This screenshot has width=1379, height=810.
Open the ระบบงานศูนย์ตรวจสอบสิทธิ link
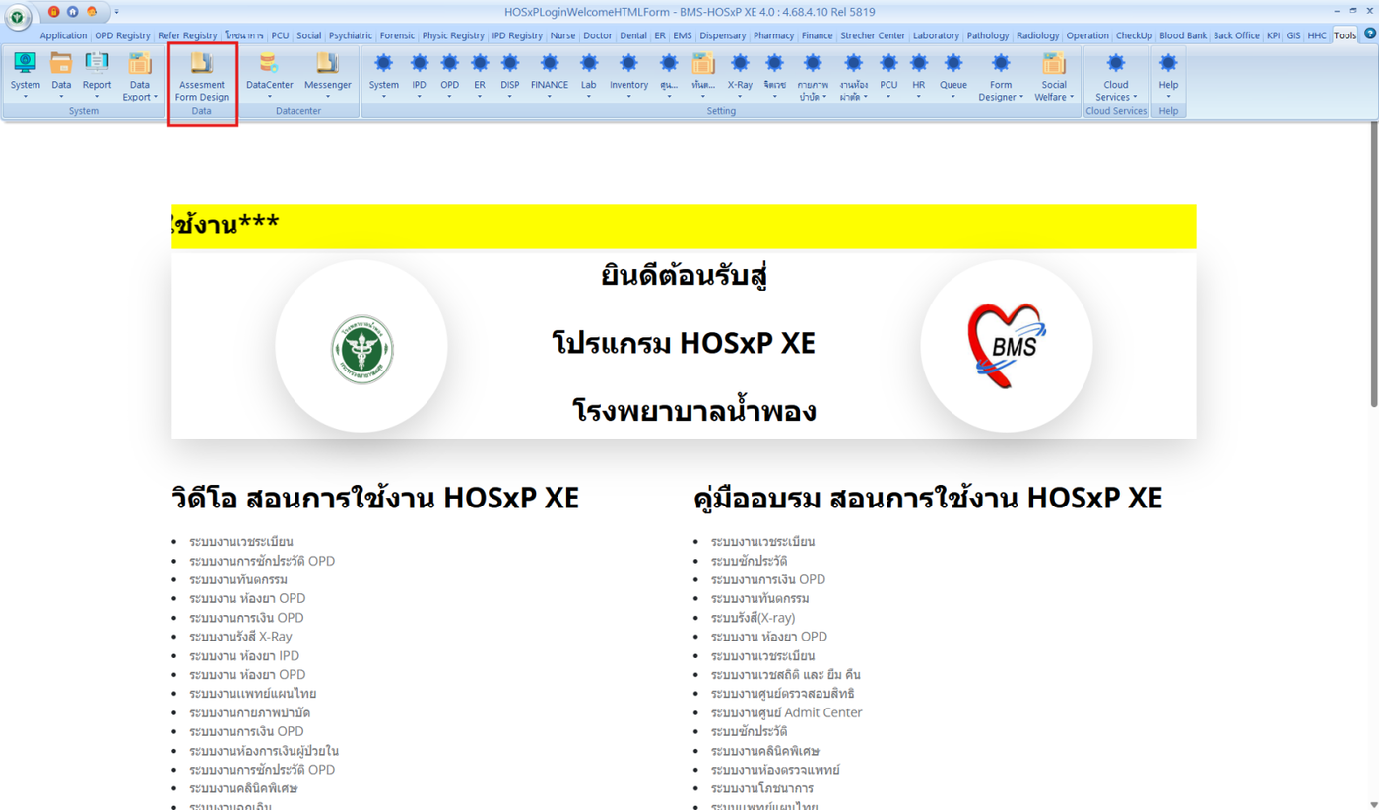point(783,694)
